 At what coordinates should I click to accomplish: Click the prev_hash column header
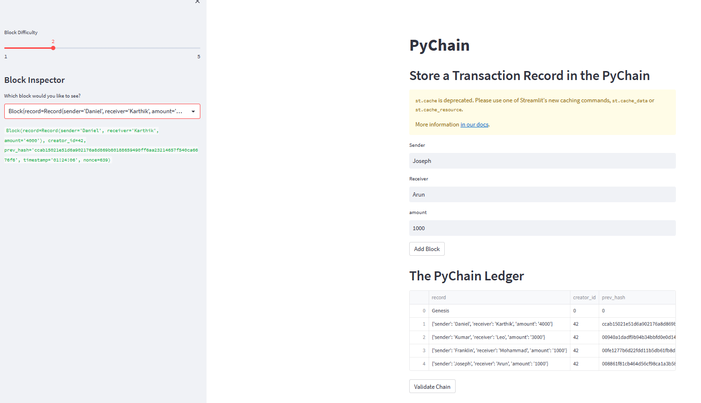[x=613, y=297]
